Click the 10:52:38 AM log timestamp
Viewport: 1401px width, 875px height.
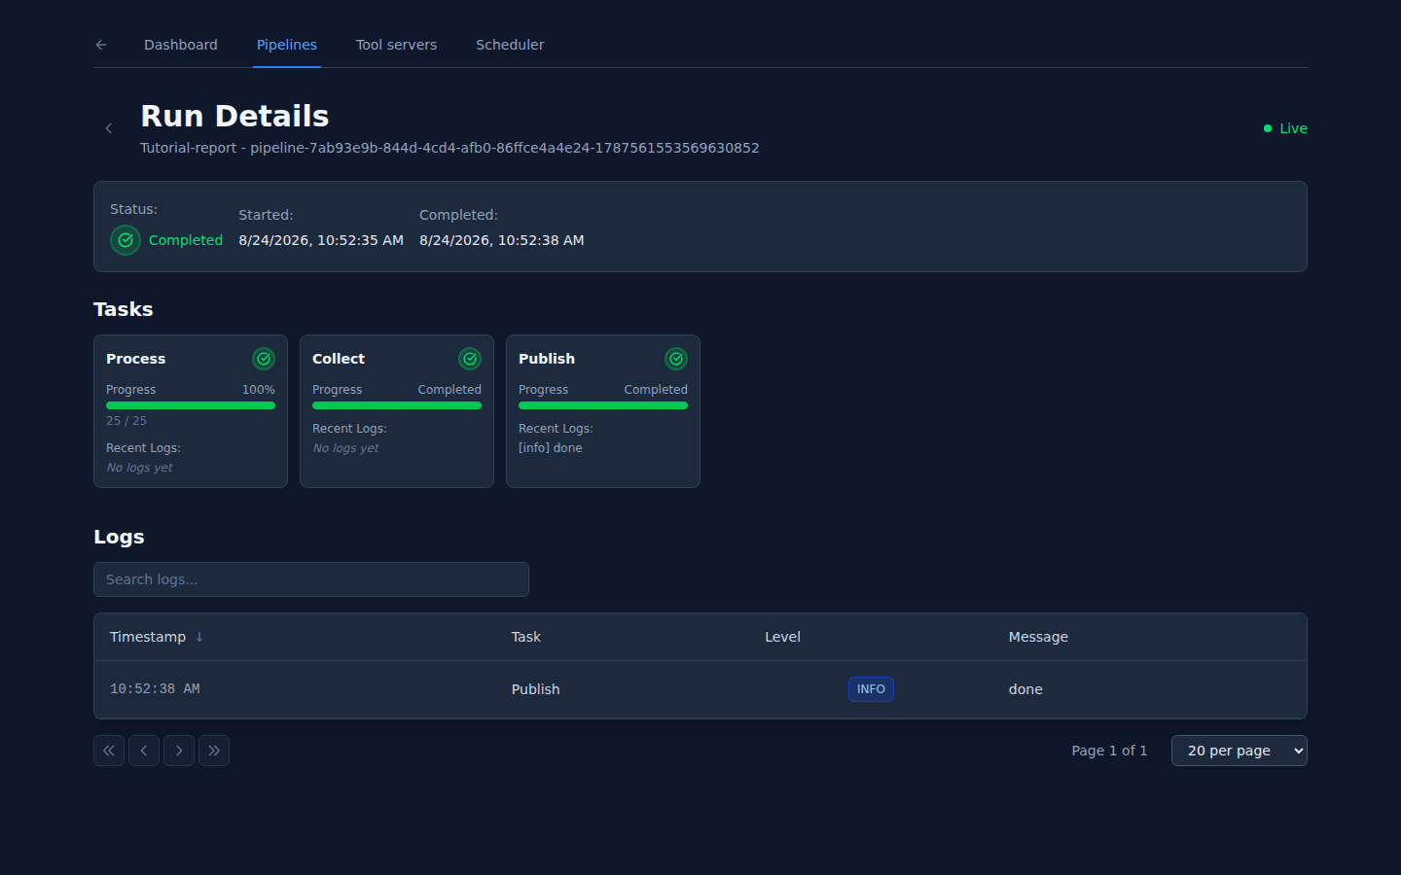(x=155, y=689)
